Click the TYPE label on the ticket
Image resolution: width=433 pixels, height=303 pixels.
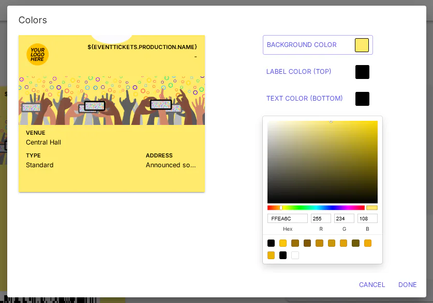(33, 155)
